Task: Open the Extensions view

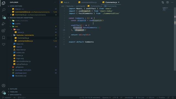Action: (x=4, y=31)
